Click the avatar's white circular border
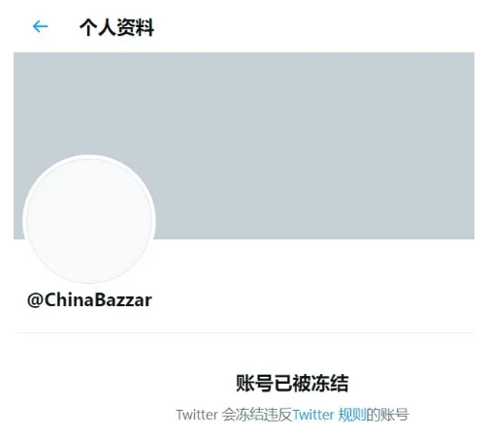489x435 pixels. (89, 157)
